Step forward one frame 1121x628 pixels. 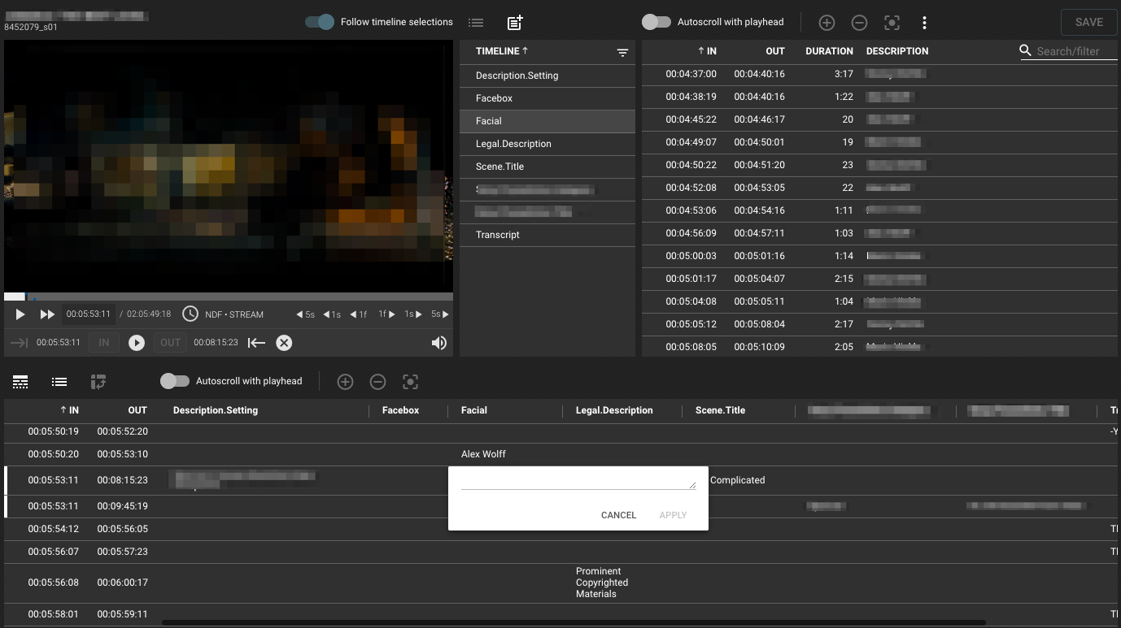point(386,314)
